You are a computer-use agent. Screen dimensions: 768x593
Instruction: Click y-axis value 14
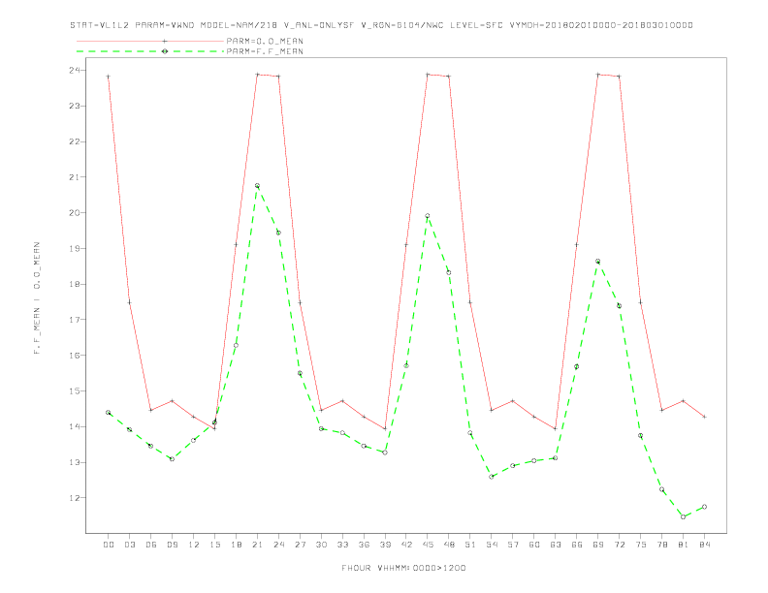tap(75, 426)
